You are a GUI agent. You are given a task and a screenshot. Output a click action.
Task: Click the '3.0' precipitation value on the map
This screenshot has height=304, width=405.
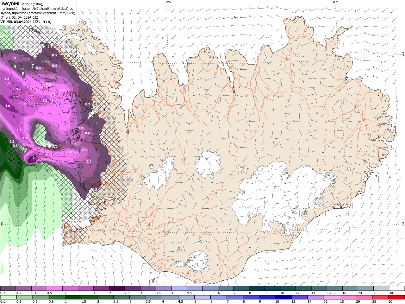[35, 158]
